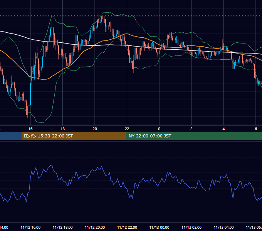The image size is (262, 231).
Task: Click the 2 hour label on the price chart axis
Action: coord(191,129)
